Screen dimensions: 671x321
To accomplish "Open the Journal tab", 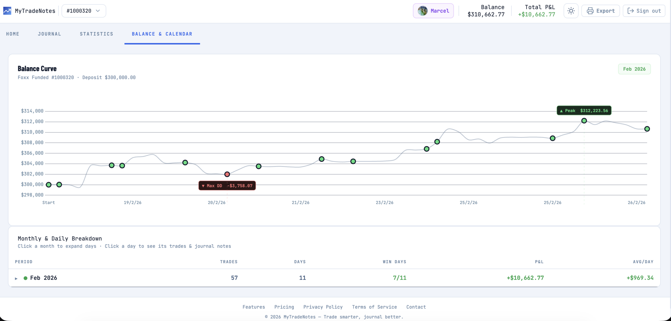I will pos(50,34).
